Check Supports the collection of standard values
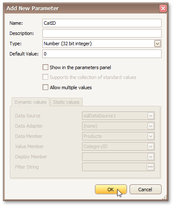 [x=45, y=77]
